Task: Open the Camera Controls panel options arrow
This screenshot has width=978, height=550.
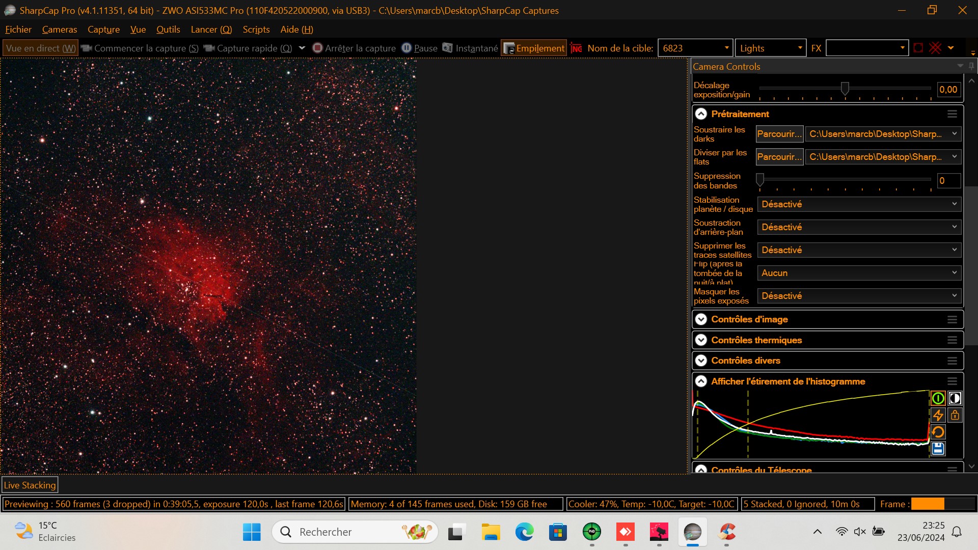Action: click(x=960, y=66)
